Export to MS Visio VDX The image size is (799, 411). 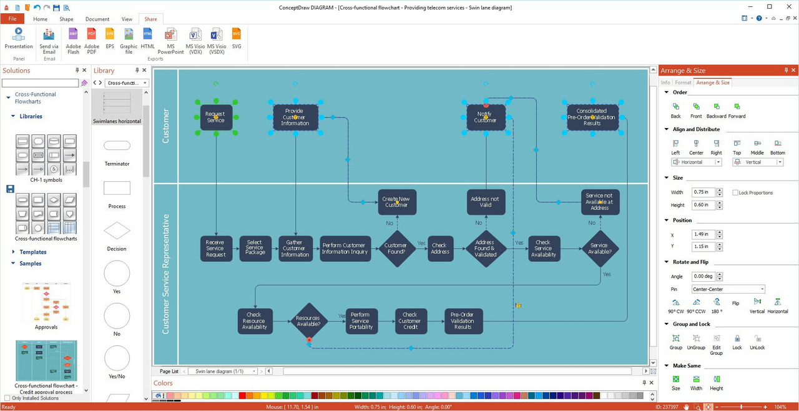pos(195,41)
